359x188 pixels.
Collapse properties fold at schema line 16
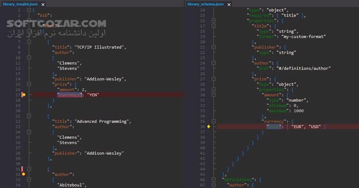click(213, 20)
